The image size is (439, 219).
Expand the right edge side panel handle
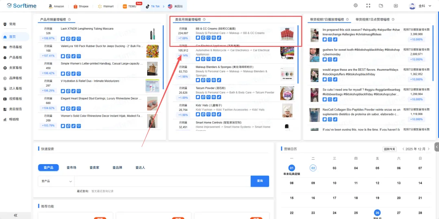(x=437, y=147)
